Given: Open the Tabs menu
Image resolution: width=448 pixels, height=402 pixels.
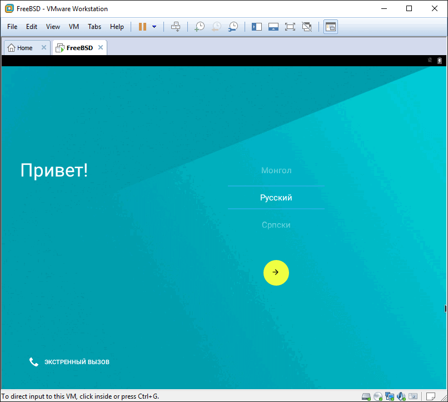Looking at the screenshot, I should 94,27.
